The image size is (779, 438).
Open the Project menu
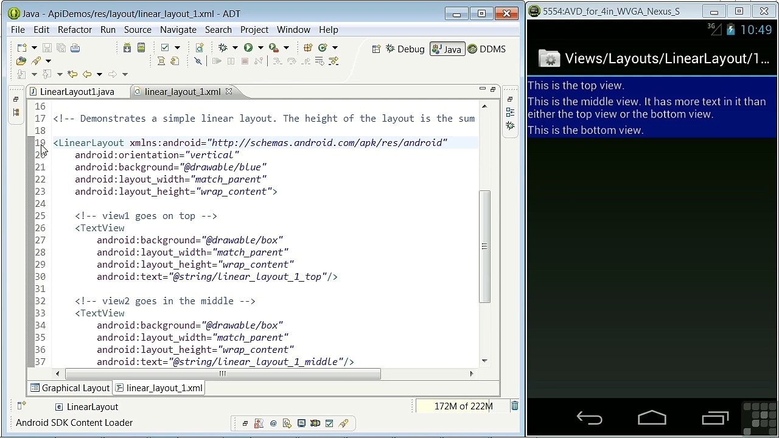pyautogui.click(x=254, y=30)
